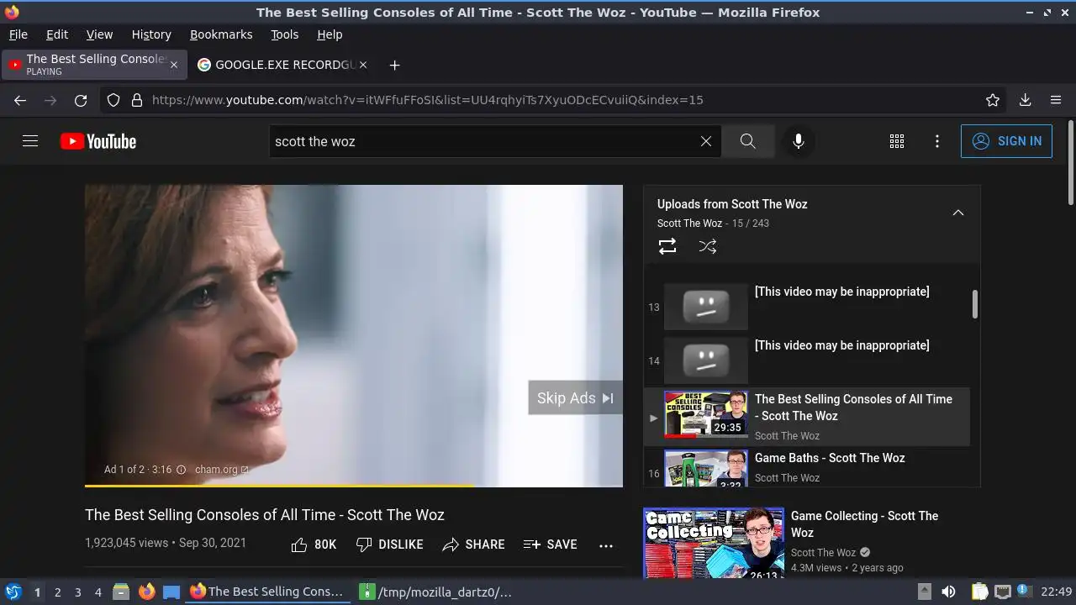This screenshot has width=1076, height=605.
Task: Switch to workspace 3
Action: point(78,592)
